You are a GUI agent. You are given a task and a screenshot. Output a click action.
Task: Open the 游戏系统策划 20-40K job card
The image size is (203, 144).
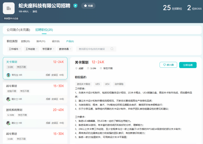[x=35, y=116]
